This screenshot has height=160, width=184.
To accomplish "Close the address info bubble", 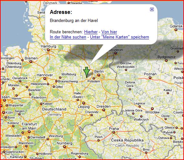I will tap(152, 9).
